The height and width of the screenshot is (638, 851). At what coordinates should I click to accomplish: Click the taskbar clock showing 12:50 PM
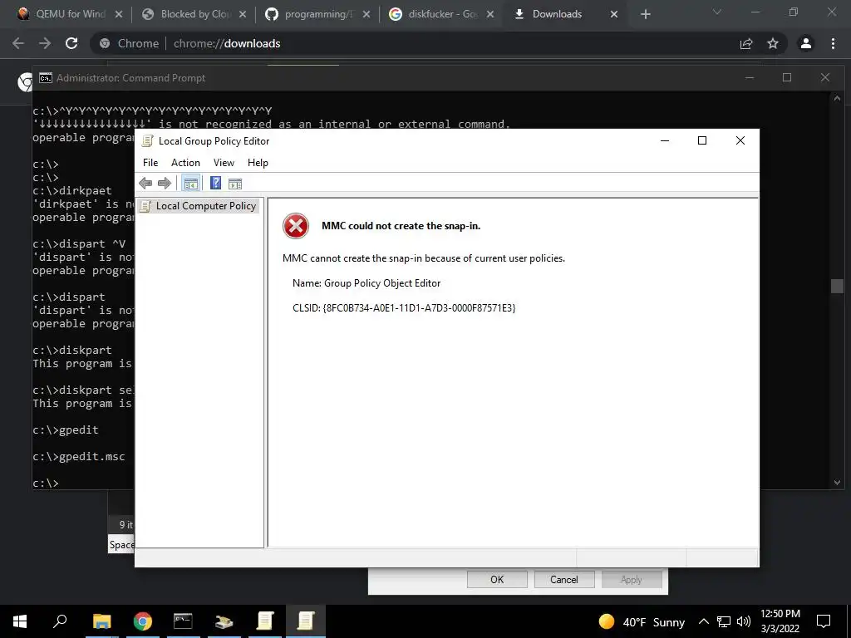[x=780, y=621]
